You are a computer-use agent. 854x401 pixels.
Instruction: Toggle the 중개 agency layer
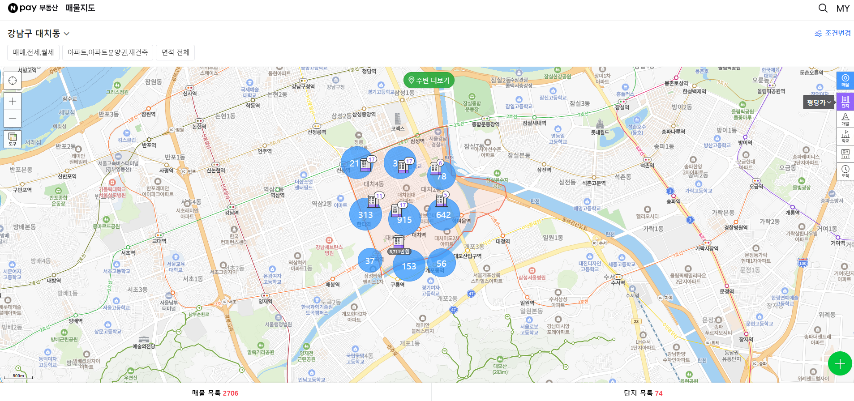(x=845, y=154)
